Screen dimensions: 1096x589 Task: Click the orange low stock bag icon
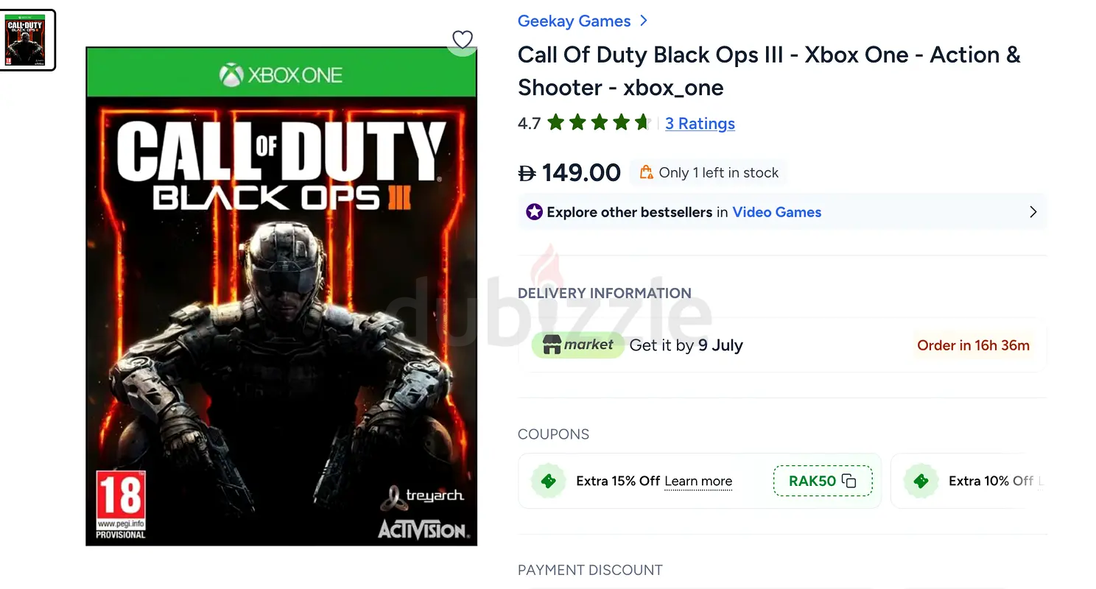click(646, 172)
